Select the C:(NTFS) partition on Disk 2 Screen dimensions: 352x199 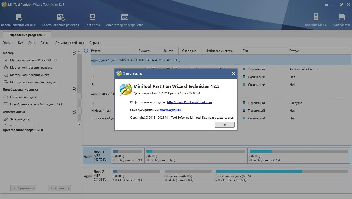point(136,175)
